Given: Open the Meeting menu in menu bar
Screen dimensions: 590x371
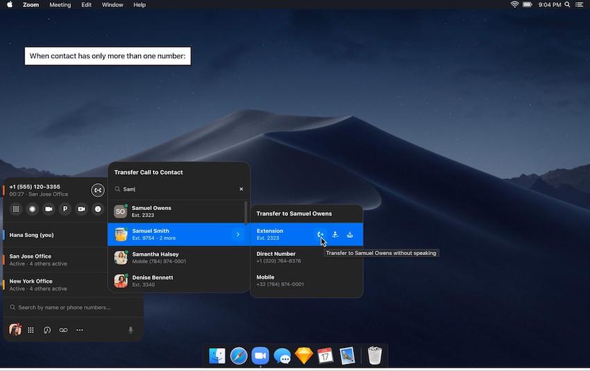Looking at the screenshot, I should tap(60, 5).
